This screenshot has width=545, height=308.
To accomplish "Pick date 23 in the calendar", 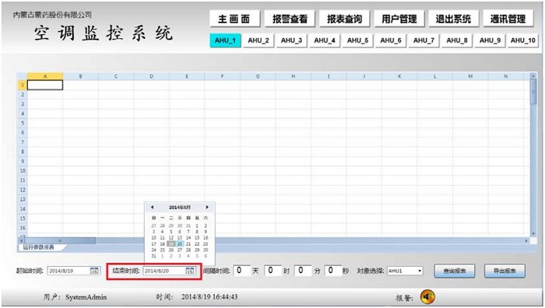I will coord(206,244).
